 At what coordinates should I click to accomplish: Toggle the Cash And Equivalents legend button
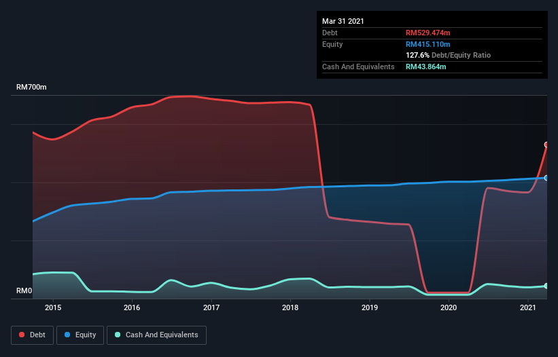pyautogui.click(x=156, y=335)
